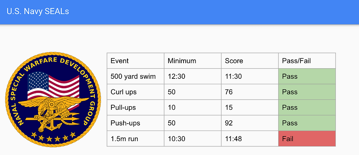
Task: Select the 11:48 run score cell
Action: [x=250, y=139]
